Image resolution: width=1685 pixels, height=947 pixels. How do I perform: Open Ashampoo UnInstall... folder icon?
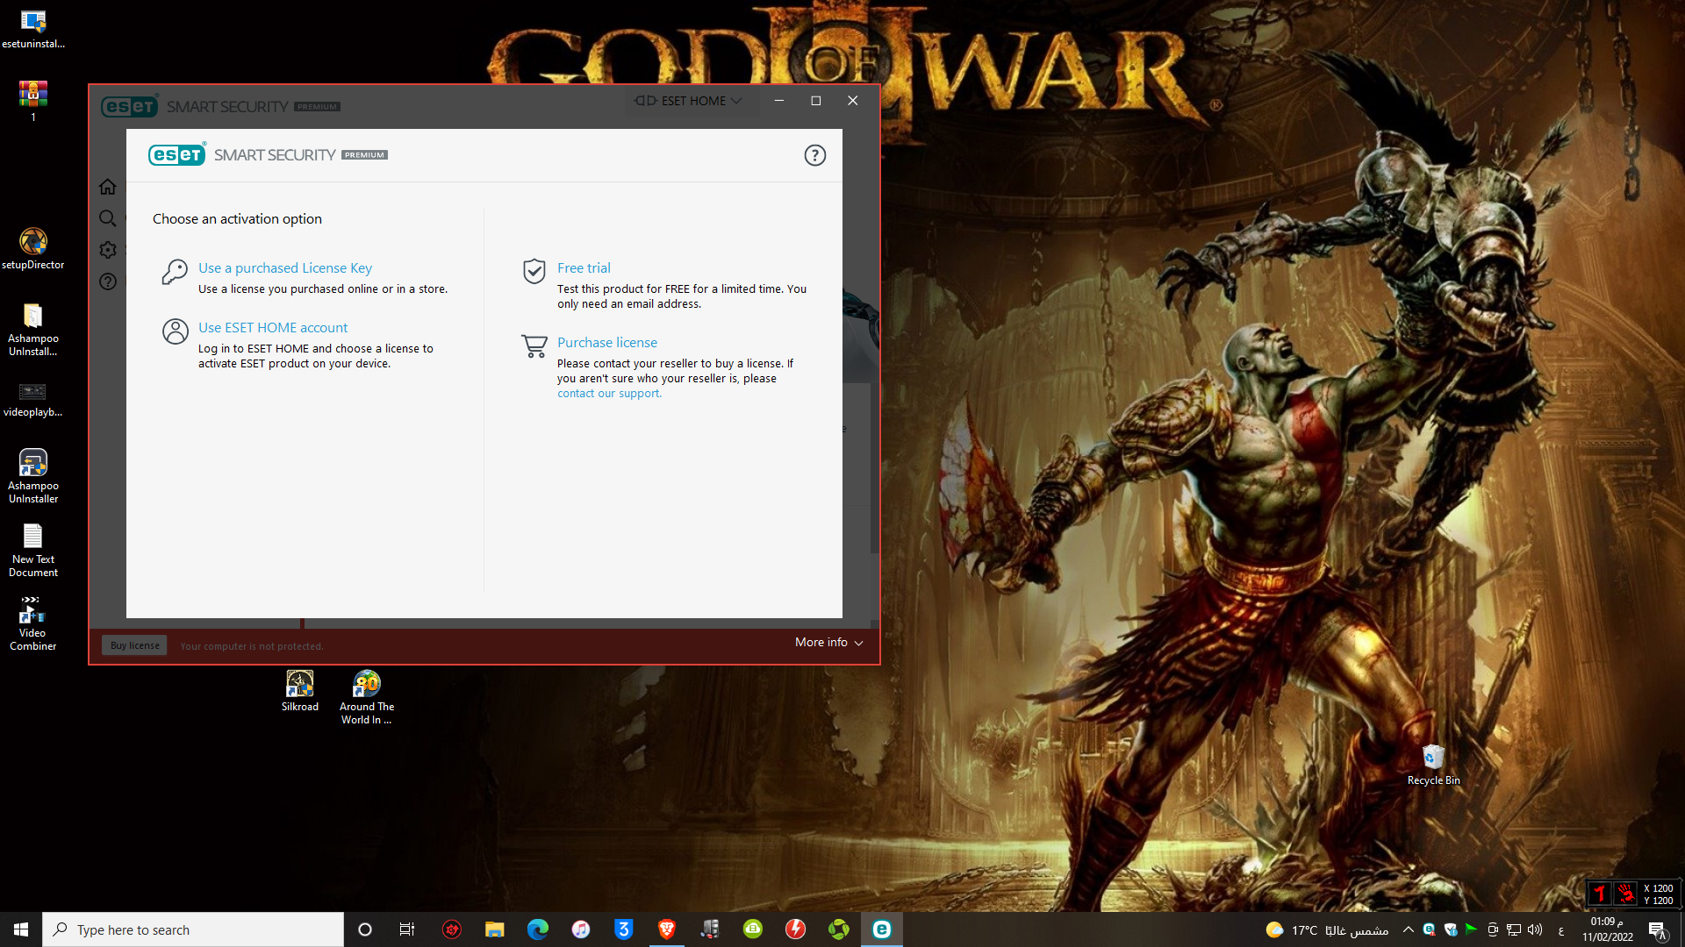33,330
